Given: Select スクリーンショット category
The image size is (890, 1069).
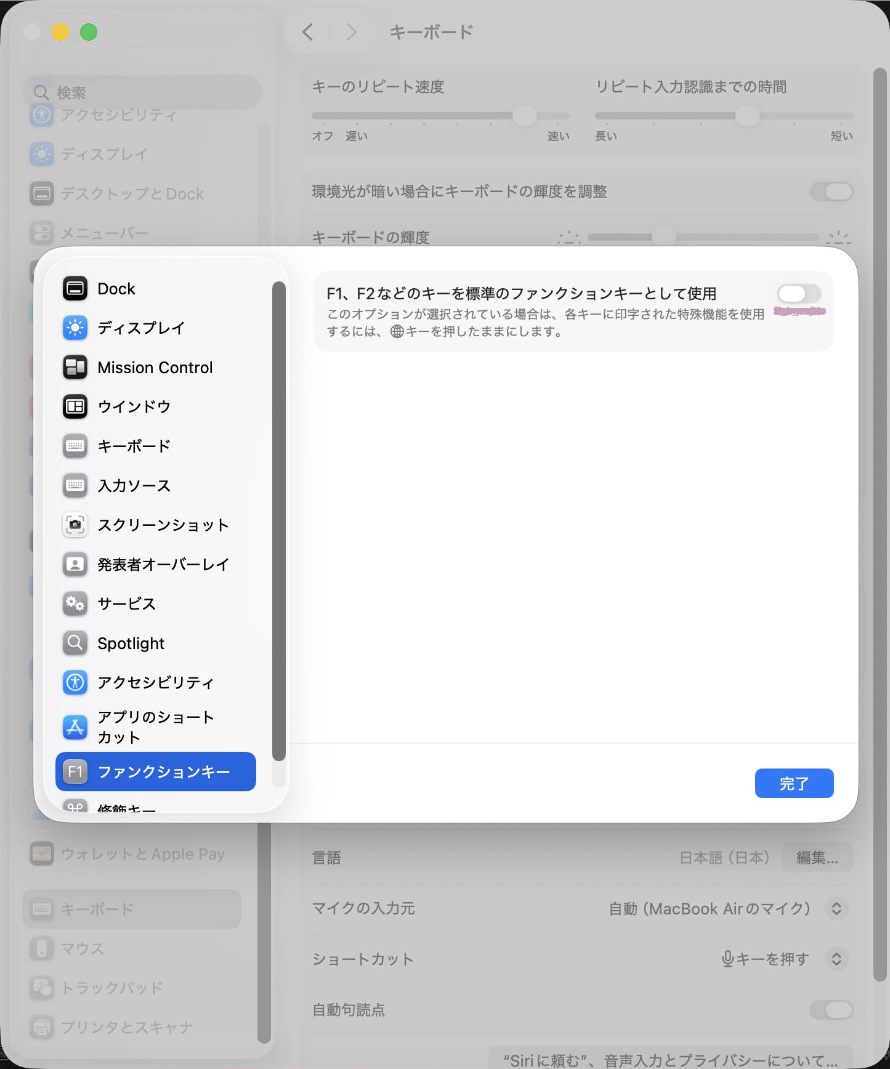Looking at the screenshot, I should [156, 525].
